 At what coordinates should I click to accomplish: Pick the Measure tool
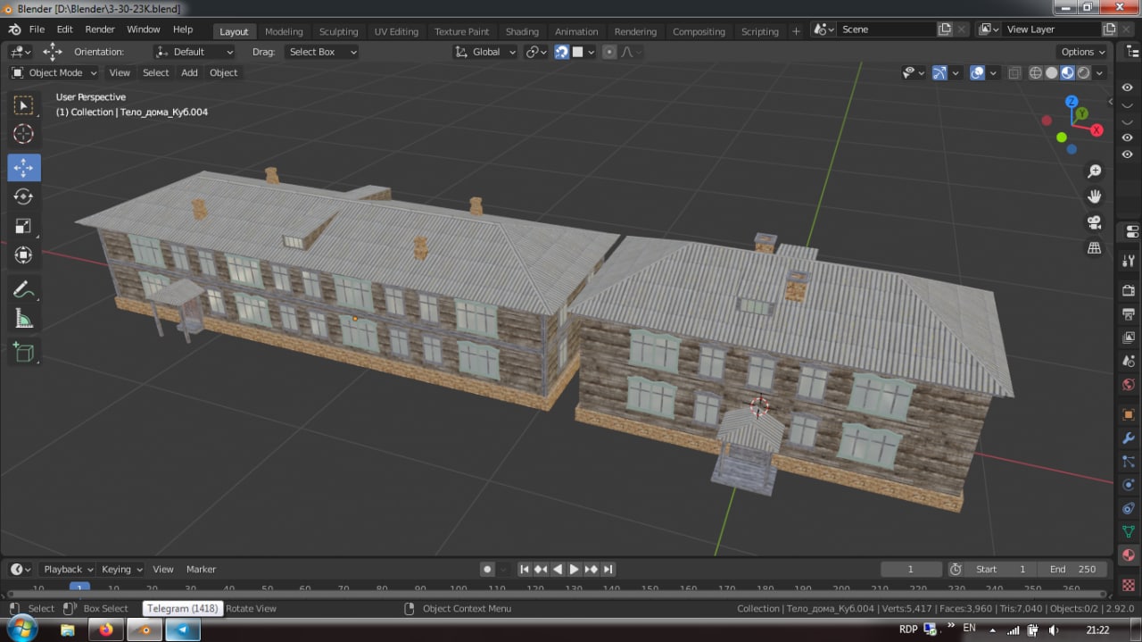23,319
